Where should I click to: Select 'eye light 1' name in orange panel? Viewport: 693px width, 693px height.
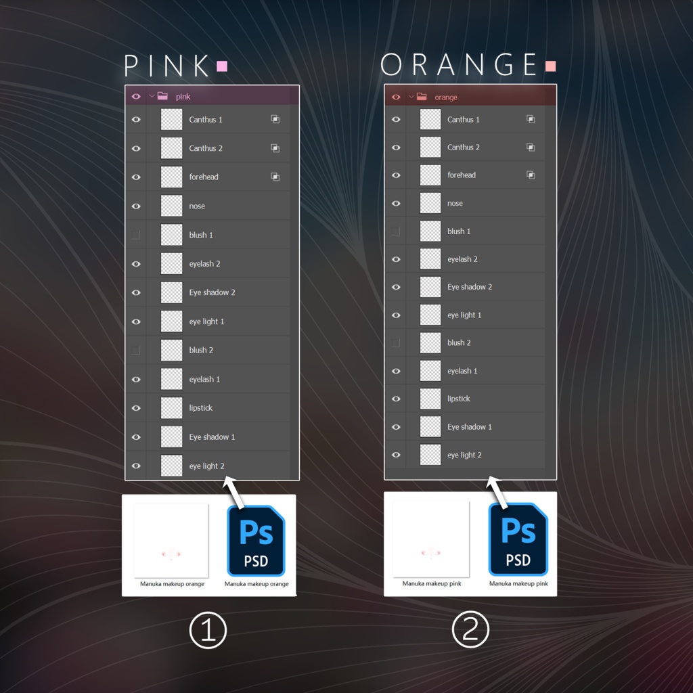[464, 315]
